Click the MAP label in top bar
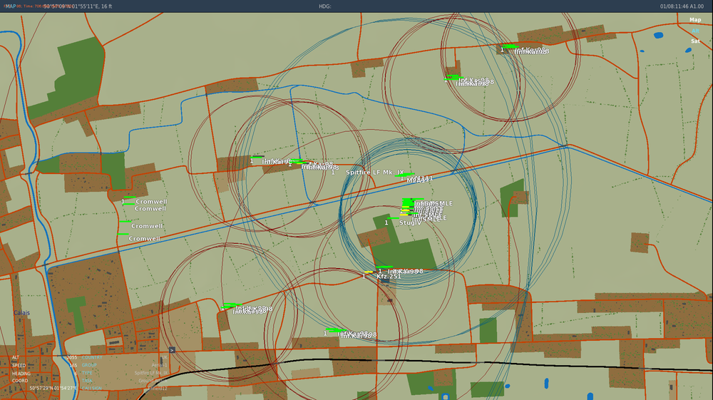This screenshot has height=400, width=713. pyautogui.click(x=10, y=6)
